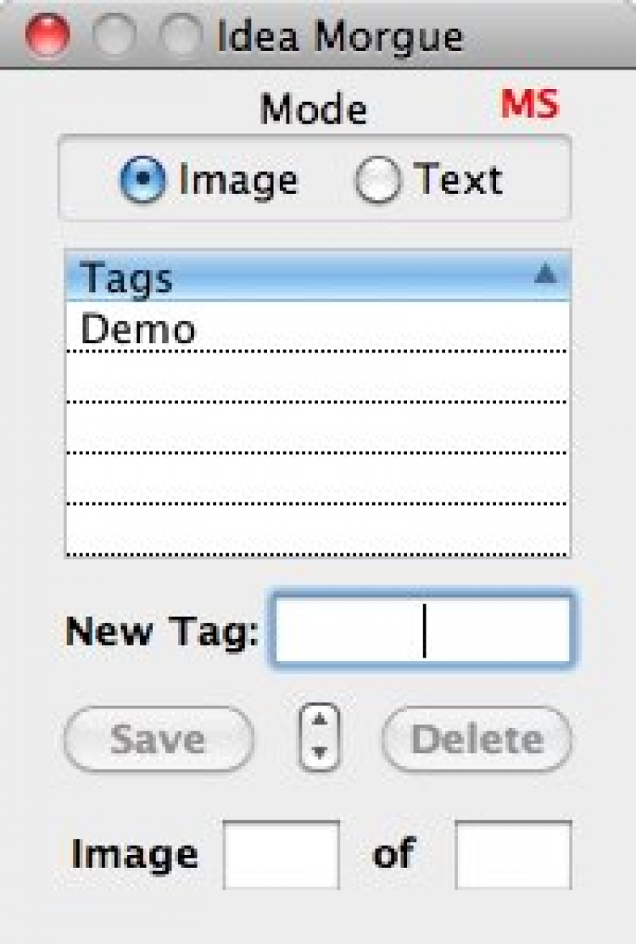Click the current image number field
This screenshot has width=636, height=944.
coord(282,853)
